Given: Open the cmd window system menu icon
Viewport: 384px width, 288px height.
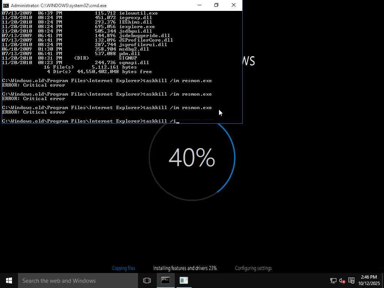Looking at the screenshot, I should tap(6, 5).
